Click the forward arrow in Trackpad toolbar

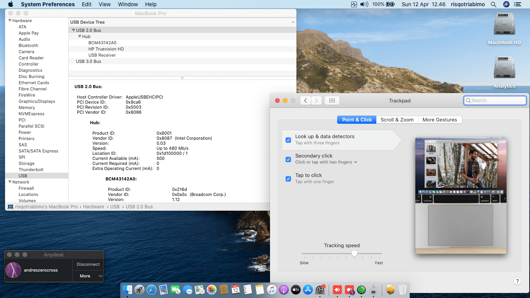click(x=317, y=100)
